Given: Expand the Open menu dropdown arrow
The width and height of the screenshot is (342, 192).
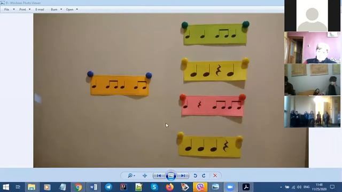Looking at the screenshot, I should (77, 10).
